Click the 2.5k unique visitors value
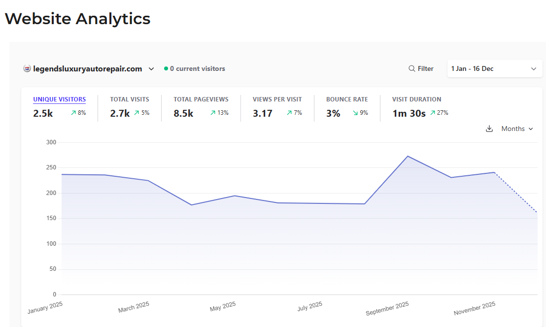The height and width of the screenshot is (327, 546). [x=43, y=113]
